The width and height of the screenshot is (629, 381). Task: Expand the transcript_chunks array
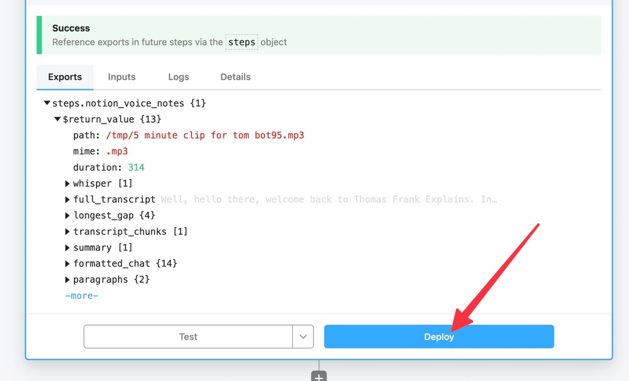pyautogui.click(x=68, y=231)
